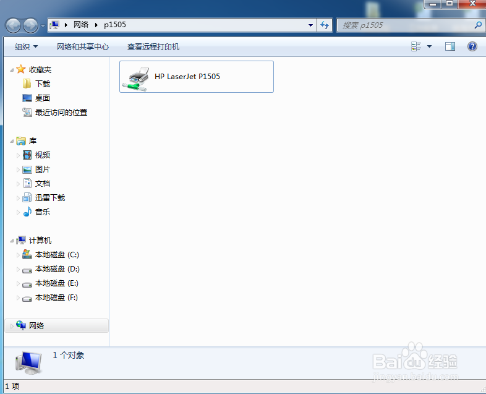The width and height of the screenshot is (486, 394).
Task: Expand 本地磁盘 (E:)
Action: pyautogui.click(x=18, y=284)
